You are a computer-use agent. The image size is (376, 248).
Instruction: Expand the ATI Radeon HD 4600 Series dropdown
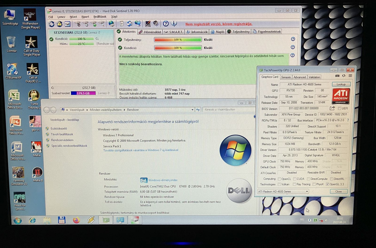pyautogui.click(x=307, y=192)
